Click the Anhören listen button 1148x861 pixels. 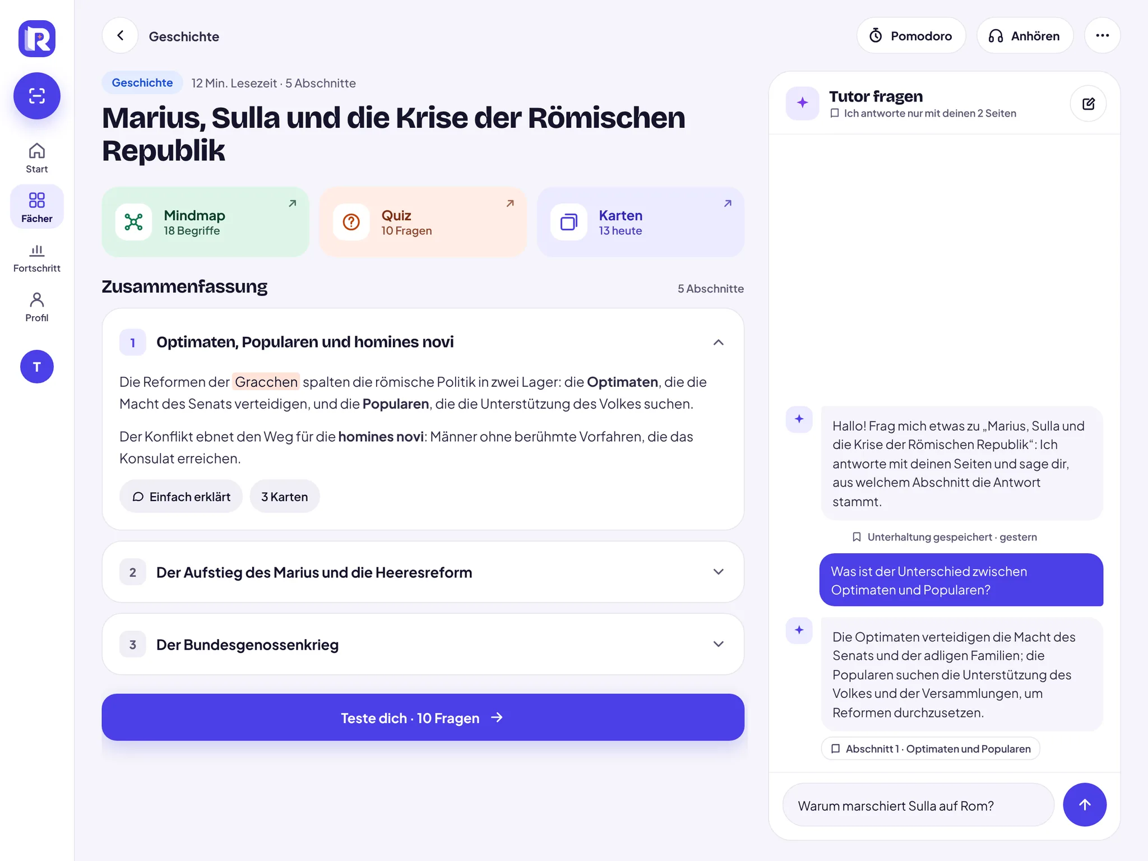(x=1025, y=36)
